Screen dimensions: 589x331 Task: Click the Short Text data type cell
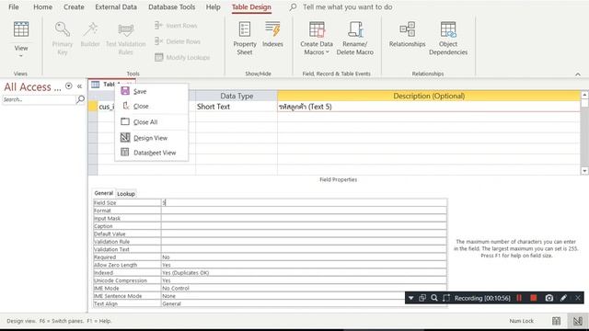[237, 107]
